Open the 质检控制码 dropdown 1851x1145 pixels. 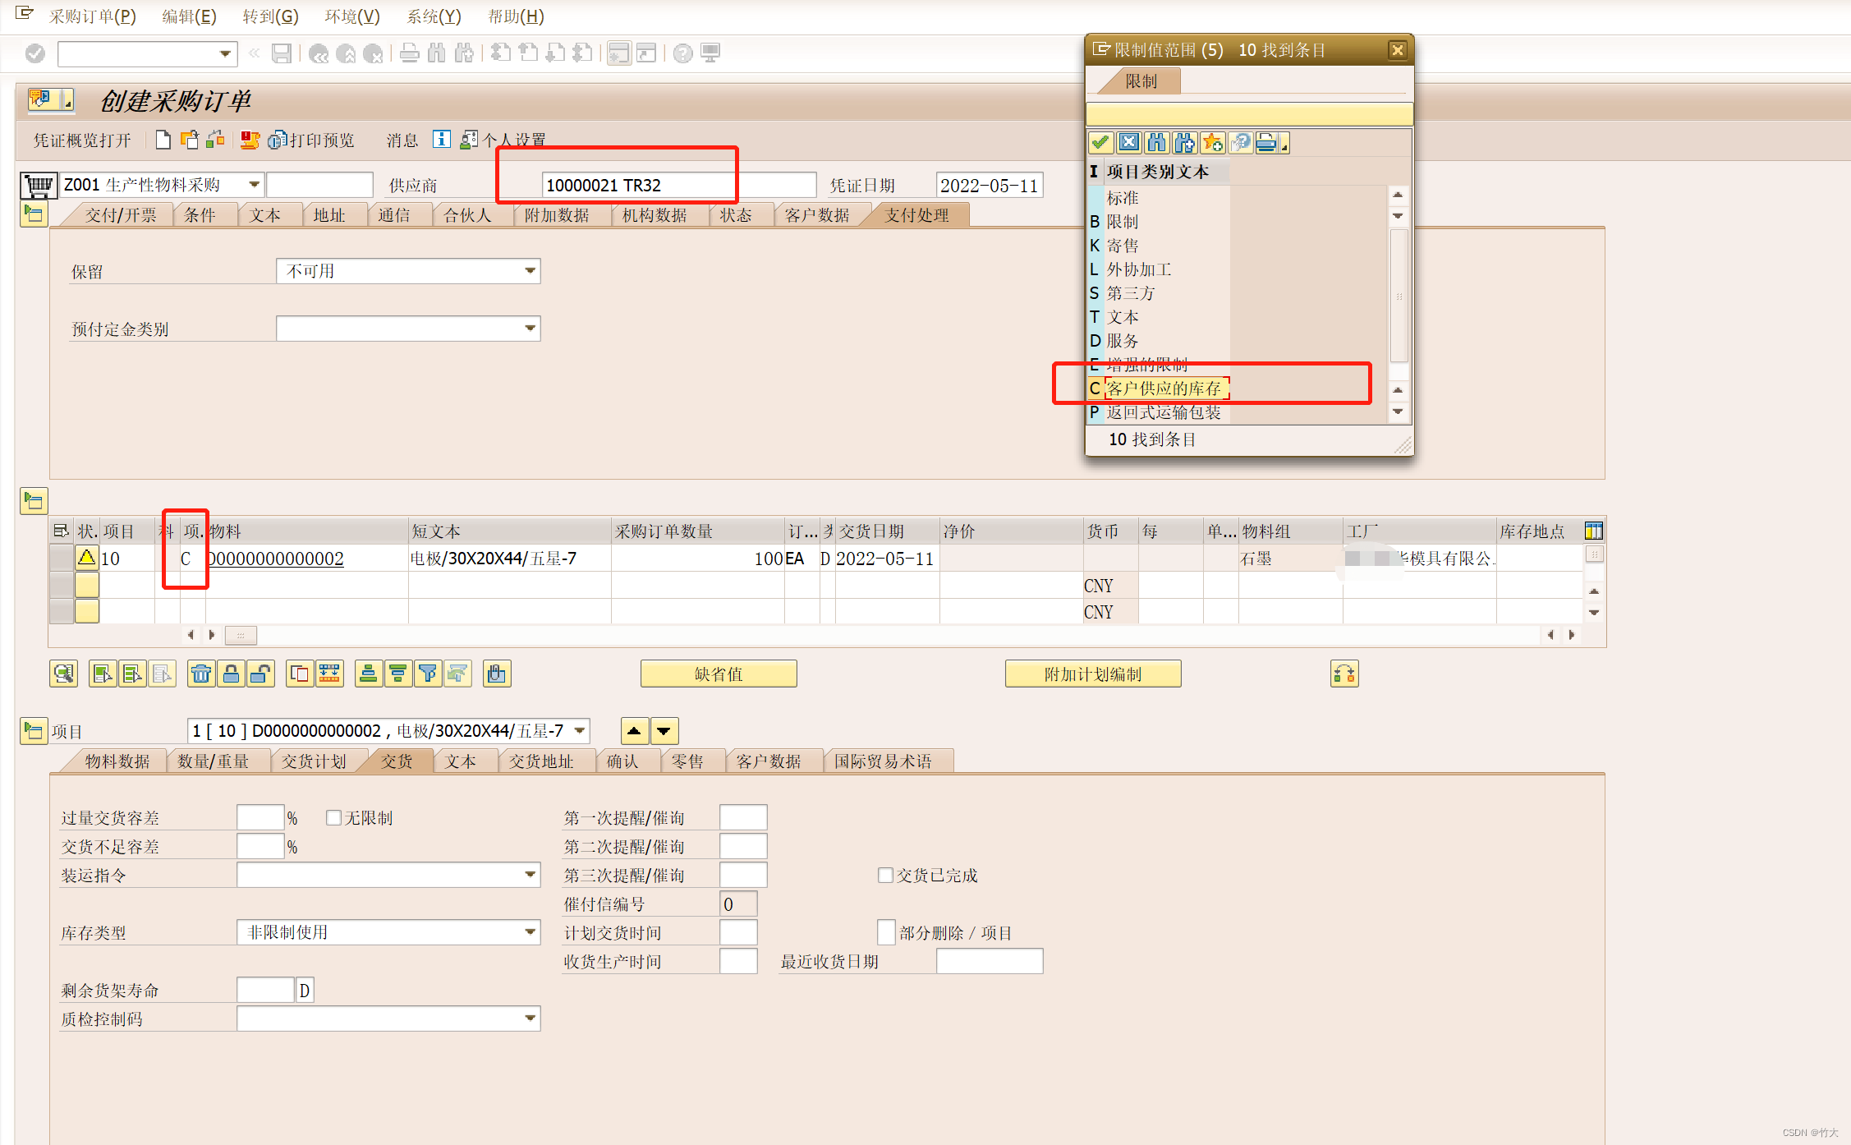tap(530, 1019)
